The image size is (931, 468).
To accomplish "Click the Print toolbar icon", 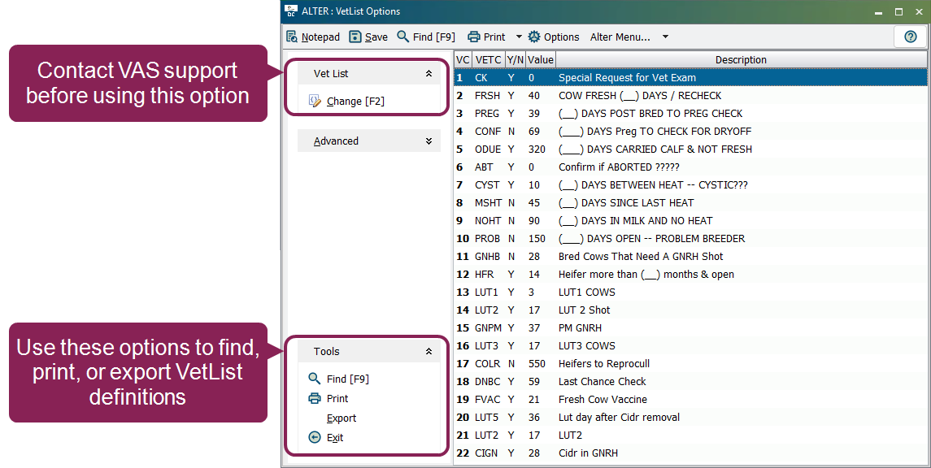I will coord(474,37).
